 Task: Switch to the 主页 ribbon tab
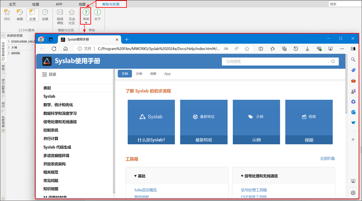pos(12,4)
